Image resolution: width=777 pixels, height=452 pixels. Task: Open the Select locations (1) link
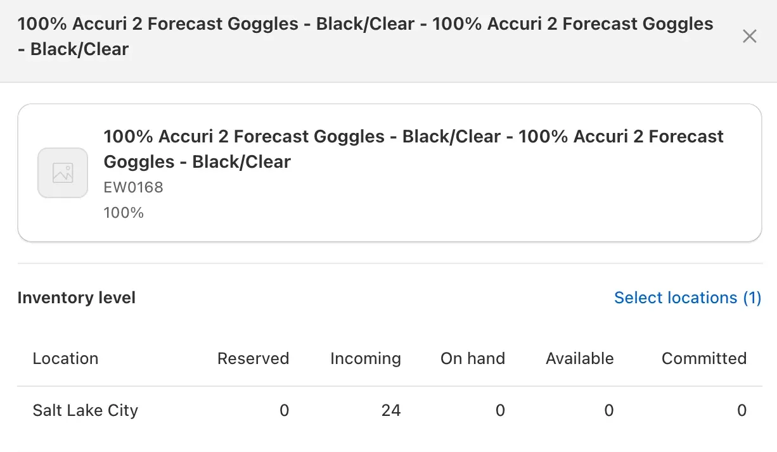(x=688, y=298)
